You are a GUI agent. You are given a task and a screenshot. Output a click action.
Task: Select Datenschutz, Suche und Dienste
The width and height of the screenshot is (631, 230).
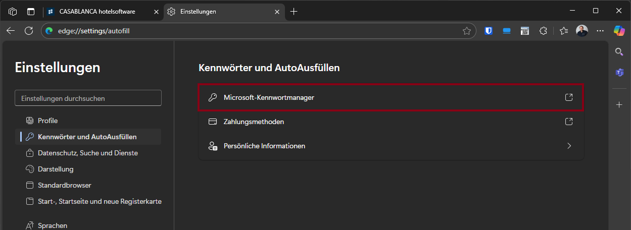point(87,153)
